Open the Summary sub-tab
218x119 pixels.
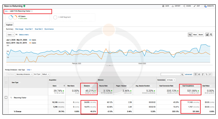coord(10,29)
